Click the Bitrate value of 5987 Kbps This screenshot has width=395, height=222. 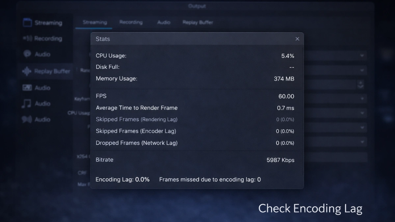(280, 160)
